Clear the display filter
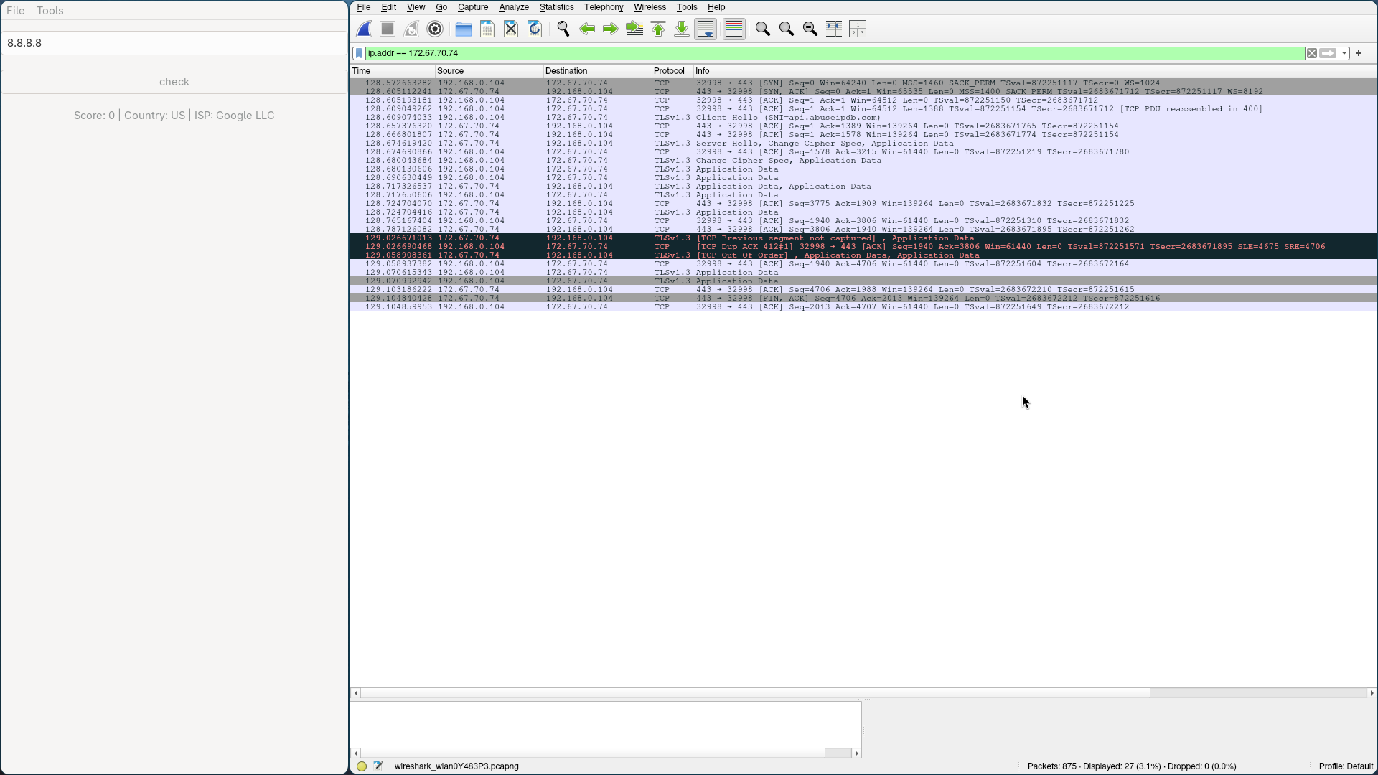This screenshot has width=1378, height=775. tap(1311, 53)
